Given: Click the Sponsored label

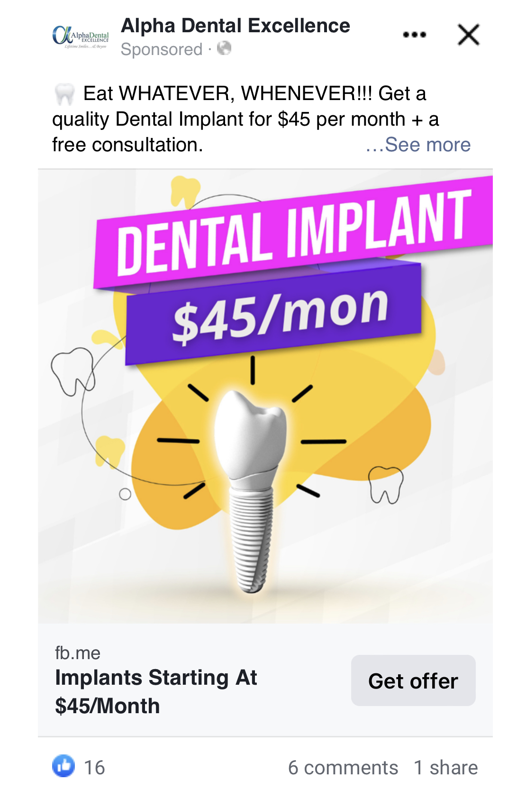Looking at the screenshot, I should pos(162,49).
